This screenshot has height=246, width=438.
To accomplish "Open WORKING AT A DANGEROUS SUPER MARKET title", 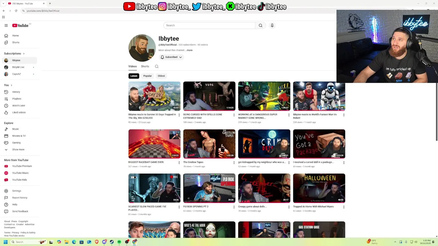I will pos(258,116).
